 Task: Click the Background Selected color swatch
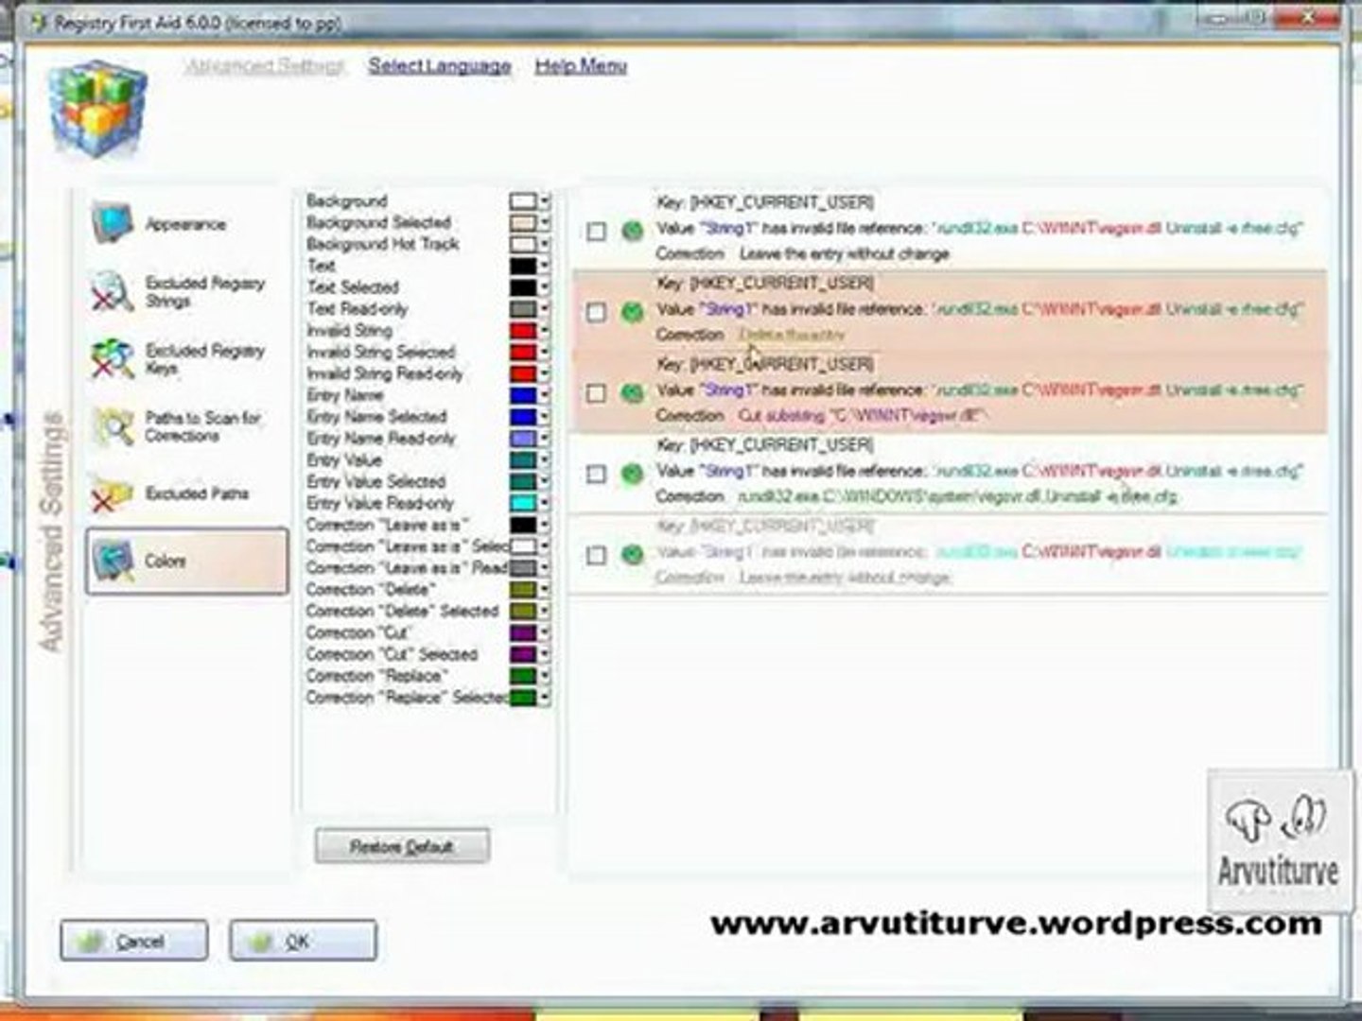tap(523, 223)
